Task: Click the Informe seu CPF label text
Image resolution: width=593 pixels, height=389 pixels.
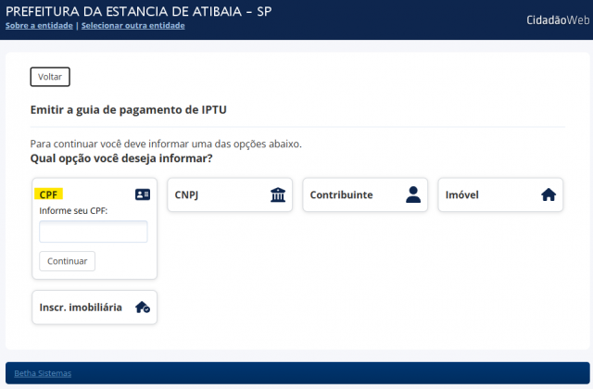Action: 73,211
